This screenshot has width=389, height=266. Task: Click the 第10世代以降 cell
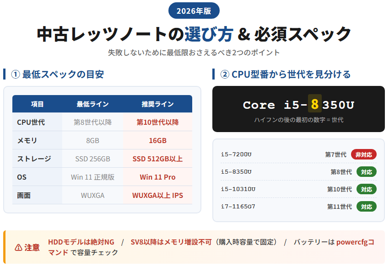pos(157,122)
